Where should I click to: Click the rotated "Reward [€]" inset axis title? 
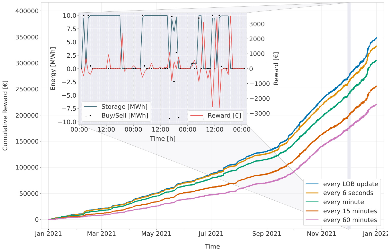pos(276,68)
